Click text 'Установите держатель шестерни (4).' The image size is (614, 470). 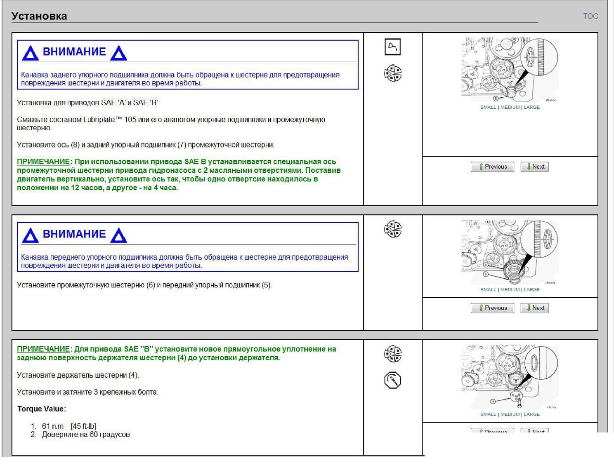click(x=78, y=375)
